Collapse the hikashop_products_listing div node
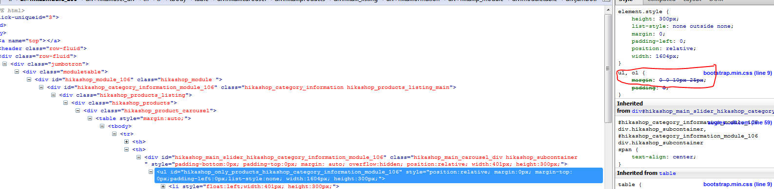The width and height of the screenshot is (774, 189). (x=54, y=95)
